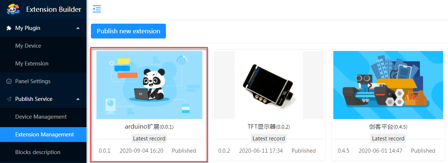Image resolution: width=448 pixels, height=163 pixels.
Task: Go to Device Management page
Action: tap(43, 117)
